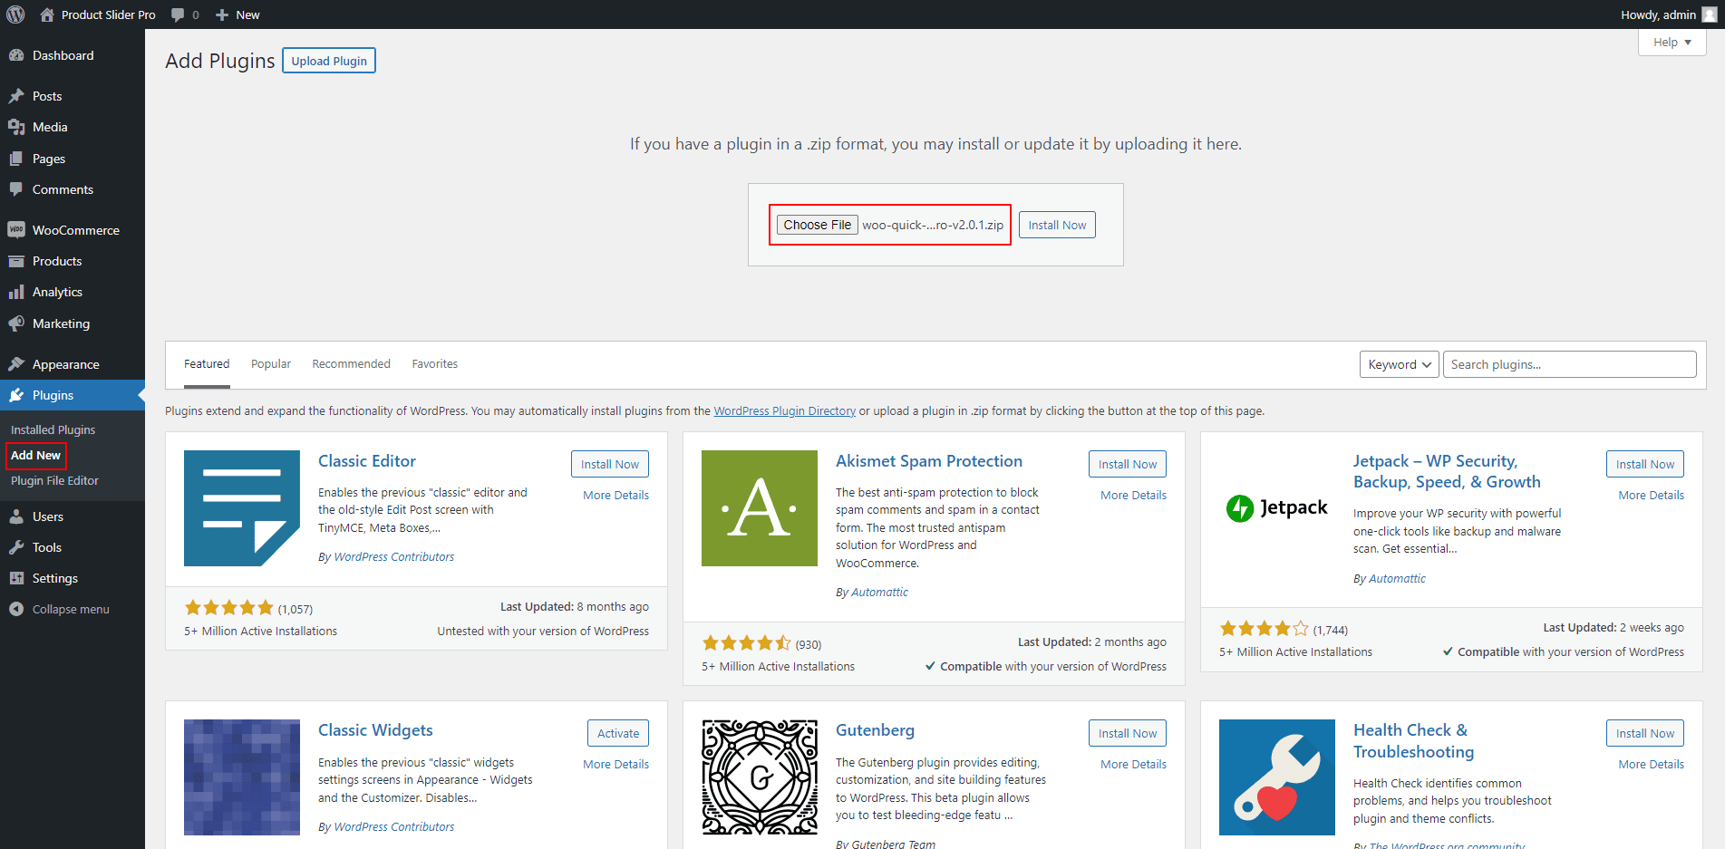The image size is (1725, 849).
Task: Open the WordPress Plugin Directory link
Action: 784,411
